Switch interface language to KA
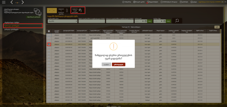The height and width of the screenshot is (107, 227). point(222,2)
